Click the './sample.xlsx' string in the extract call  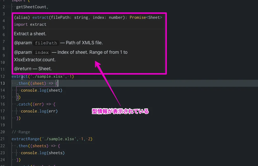pyautogui.click(x=53, y=76)
